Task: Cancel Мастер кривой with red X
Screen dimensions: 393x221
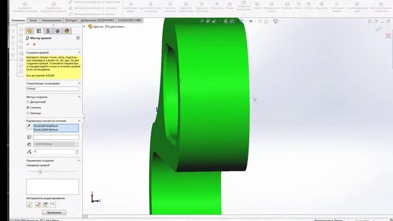Action: click(34, 44)
